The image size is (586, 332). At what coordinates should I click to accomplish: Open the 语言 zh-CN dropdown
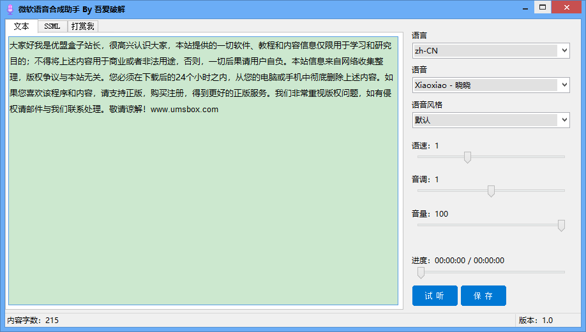pos(491,51)
